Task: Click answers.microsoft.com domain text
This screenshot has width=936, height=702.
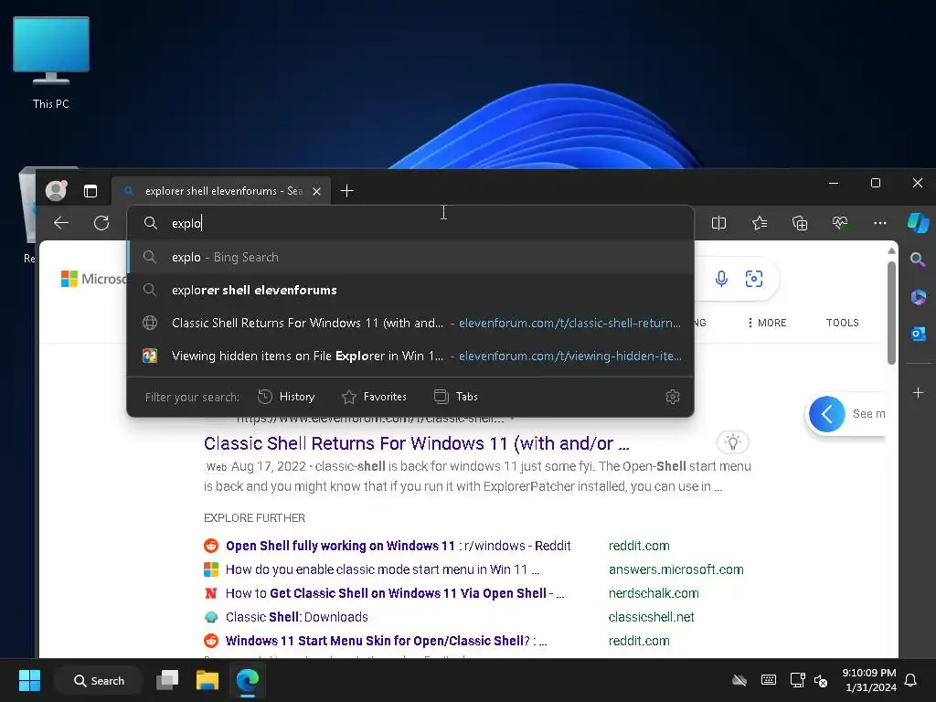Action: [x=675, y=569]
